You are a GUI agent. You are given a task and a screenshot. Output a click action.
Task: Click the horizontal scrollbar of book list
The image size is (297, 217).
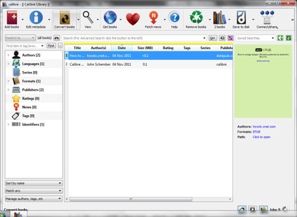coord(131,199)
